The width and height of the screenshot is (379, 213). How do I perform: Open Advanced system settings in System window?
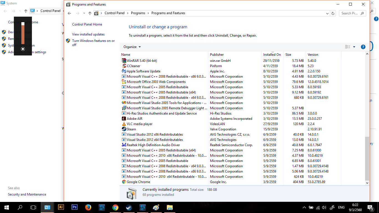pyautogui.click(x=27, y=52)
